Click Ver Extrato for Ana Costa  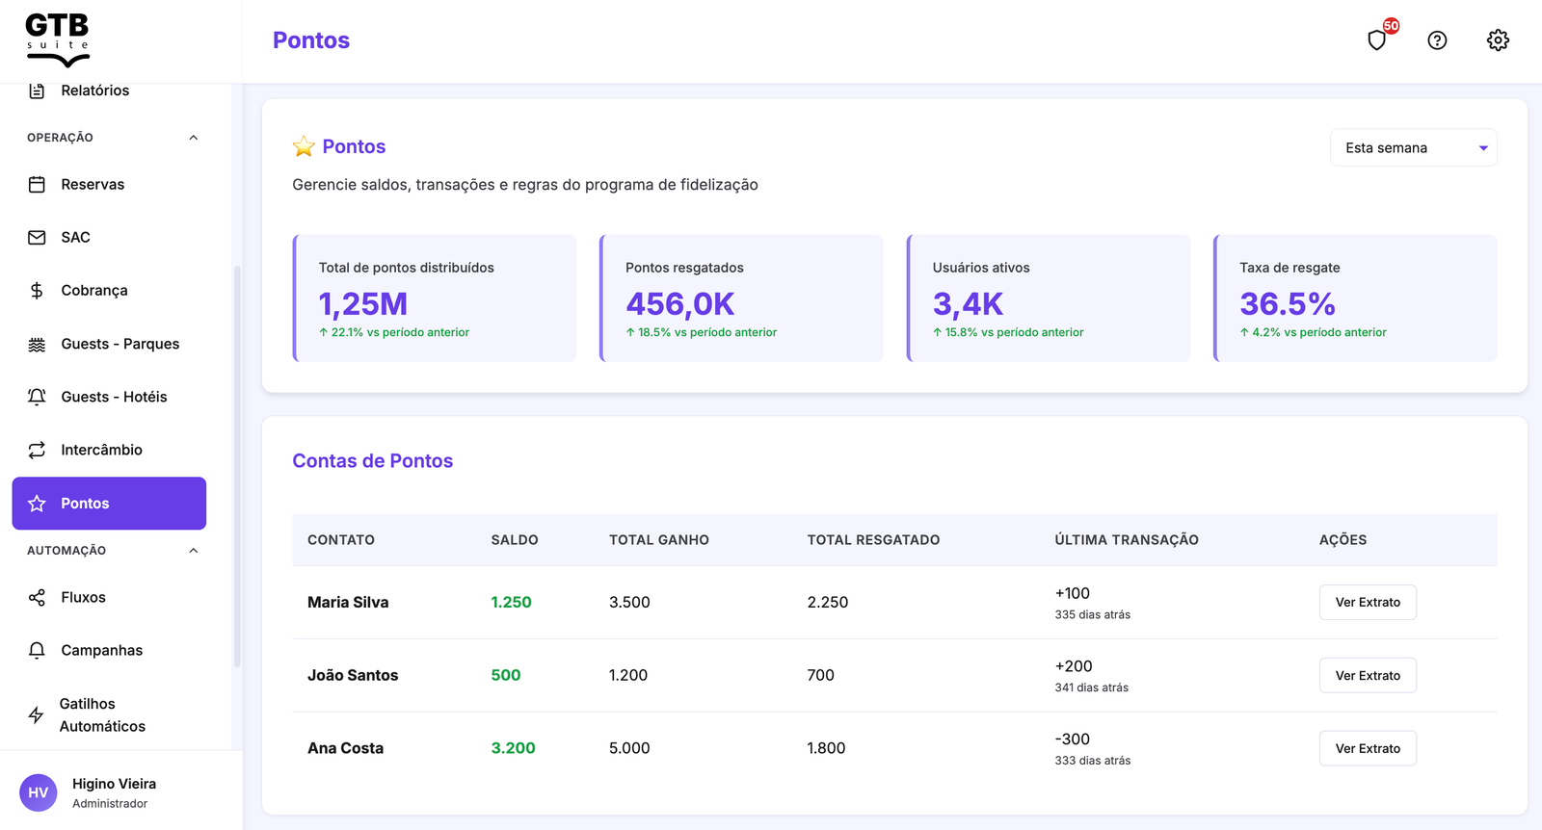[x=1367, y=749]
